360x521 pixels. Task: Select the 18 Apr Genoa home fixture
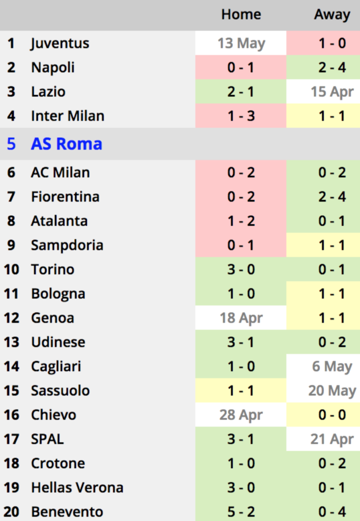pos(241,318)
